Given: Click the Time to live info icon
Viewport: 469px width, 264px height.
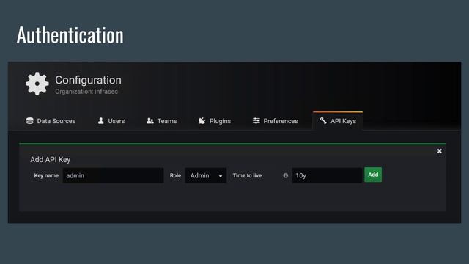Looking at the screenshot, I should tap(286, 175).
